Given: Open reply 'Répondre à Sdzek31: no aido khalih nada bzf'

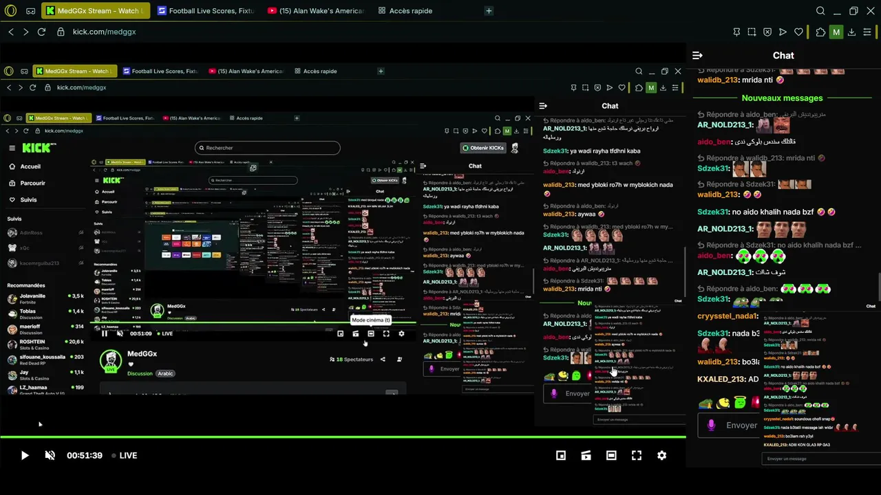Looking at the screenshot, I should tap(779, 245).
